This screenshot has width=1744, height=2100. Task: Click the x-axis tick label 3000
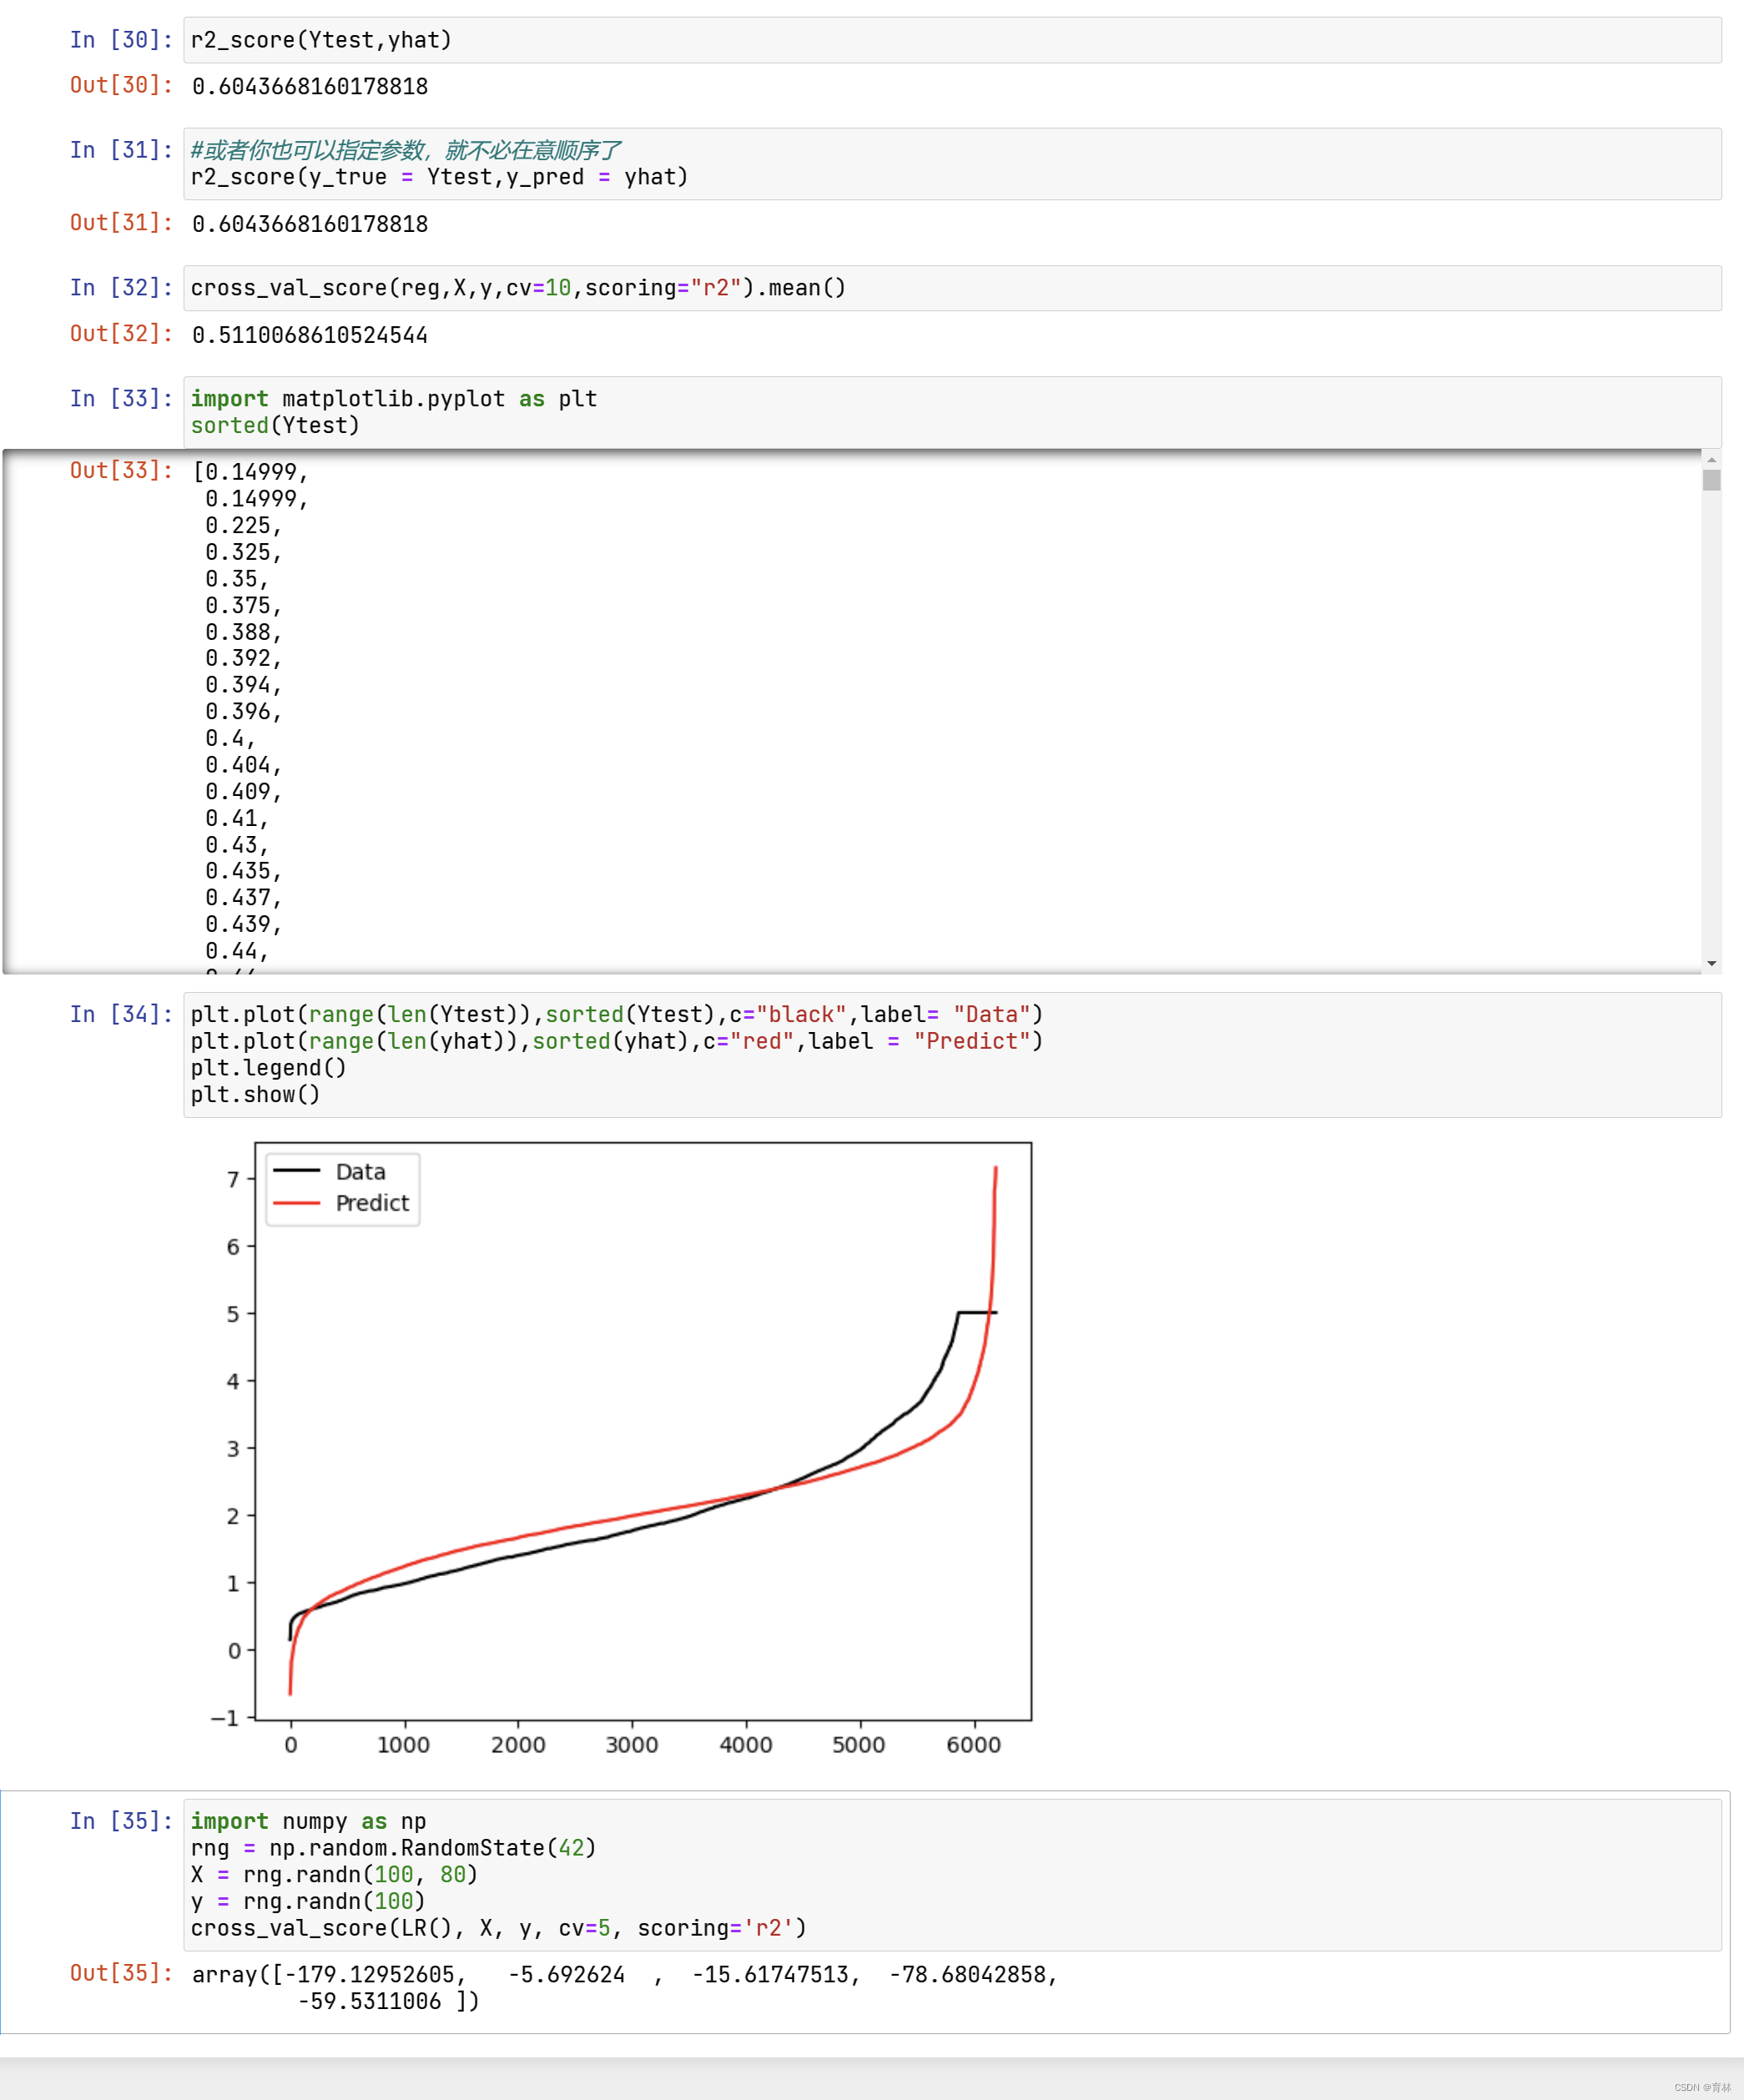pos(632,1745)
